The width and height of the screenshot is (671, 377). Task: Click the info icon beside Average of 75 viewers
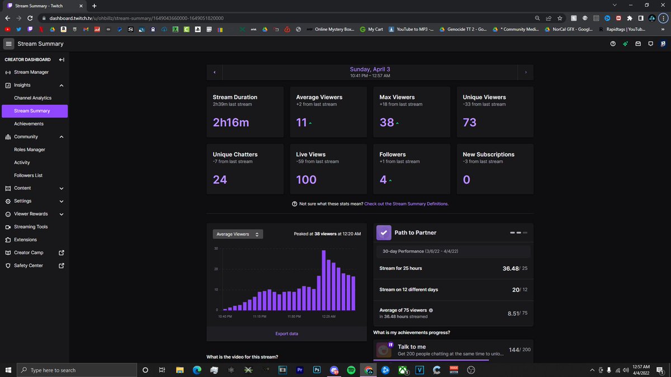point(431,311)
